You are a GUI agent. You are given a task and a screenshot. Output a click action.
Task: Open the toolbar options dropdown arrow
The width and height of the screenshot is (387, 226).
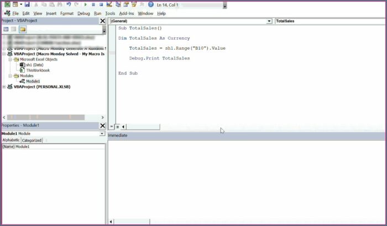pyautogui.click(x=224, y=6)
